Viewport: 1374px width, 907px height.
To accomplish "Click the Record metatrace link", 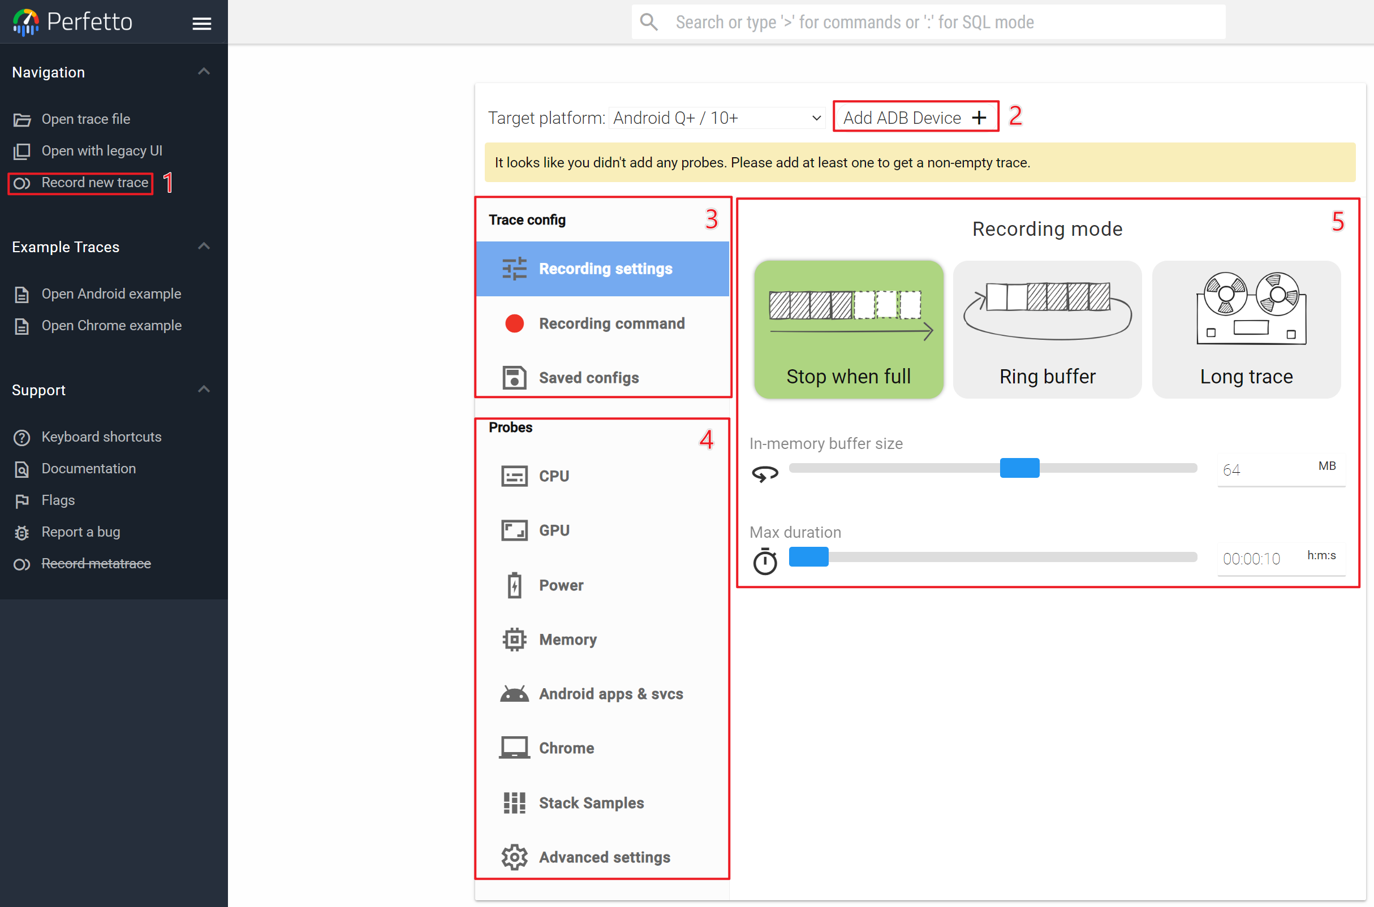I will 96,564.
